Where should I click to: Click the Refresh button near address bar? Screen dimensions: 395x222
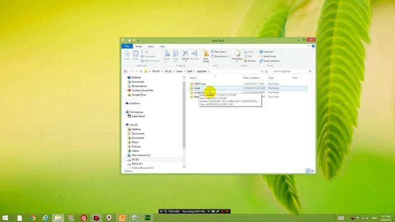(267, 72)
